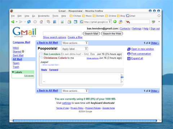Click the Edit labels link
This screenshot has width=173, height=129.
click(x=29, y=76)
